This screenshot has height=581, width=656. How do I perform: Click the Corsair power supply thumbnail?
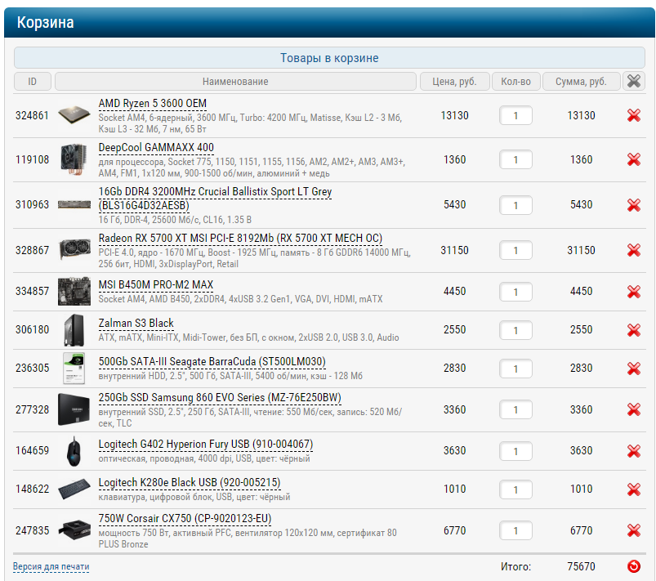coord(75,530)
